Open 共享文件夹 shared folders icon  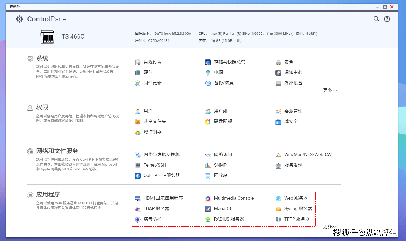138,122
